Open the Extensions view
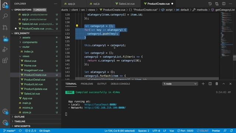The height and width of the screenshot is (133, 236). coord(5,61)
